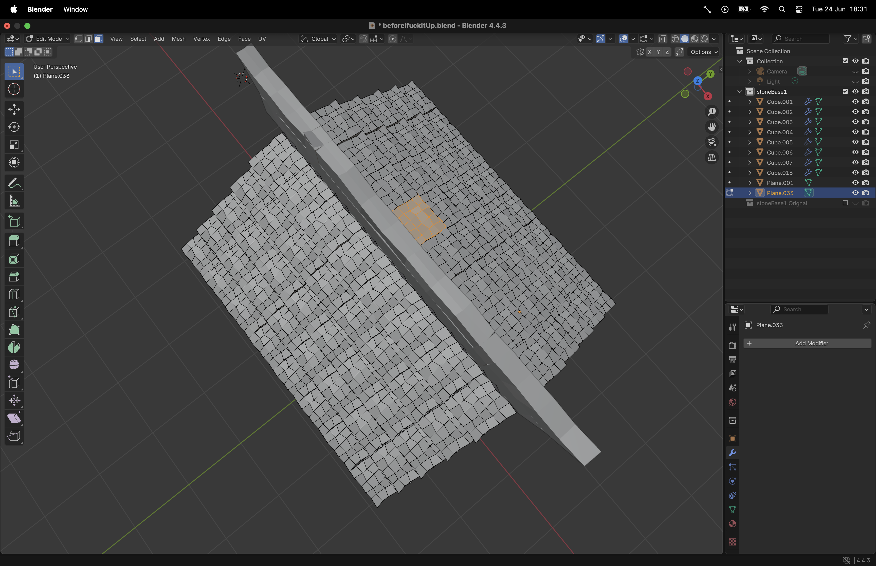Expand the Camera object

(750, 71)
